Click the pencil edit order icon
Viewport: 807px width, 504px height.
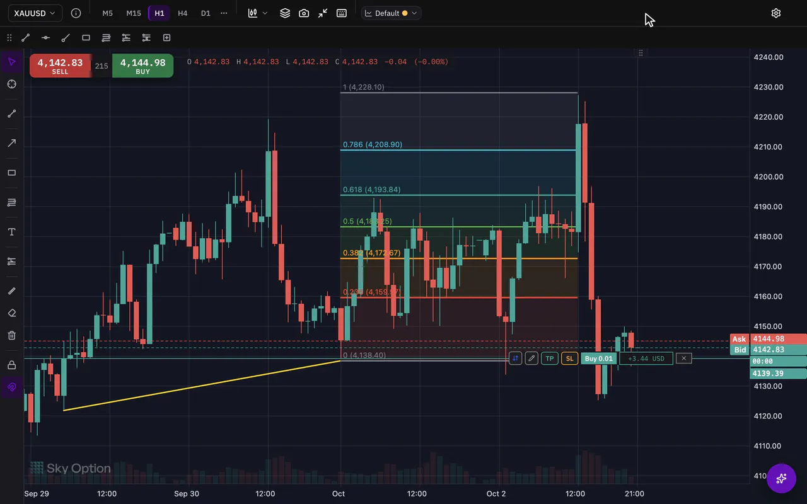tap(531, 358)
